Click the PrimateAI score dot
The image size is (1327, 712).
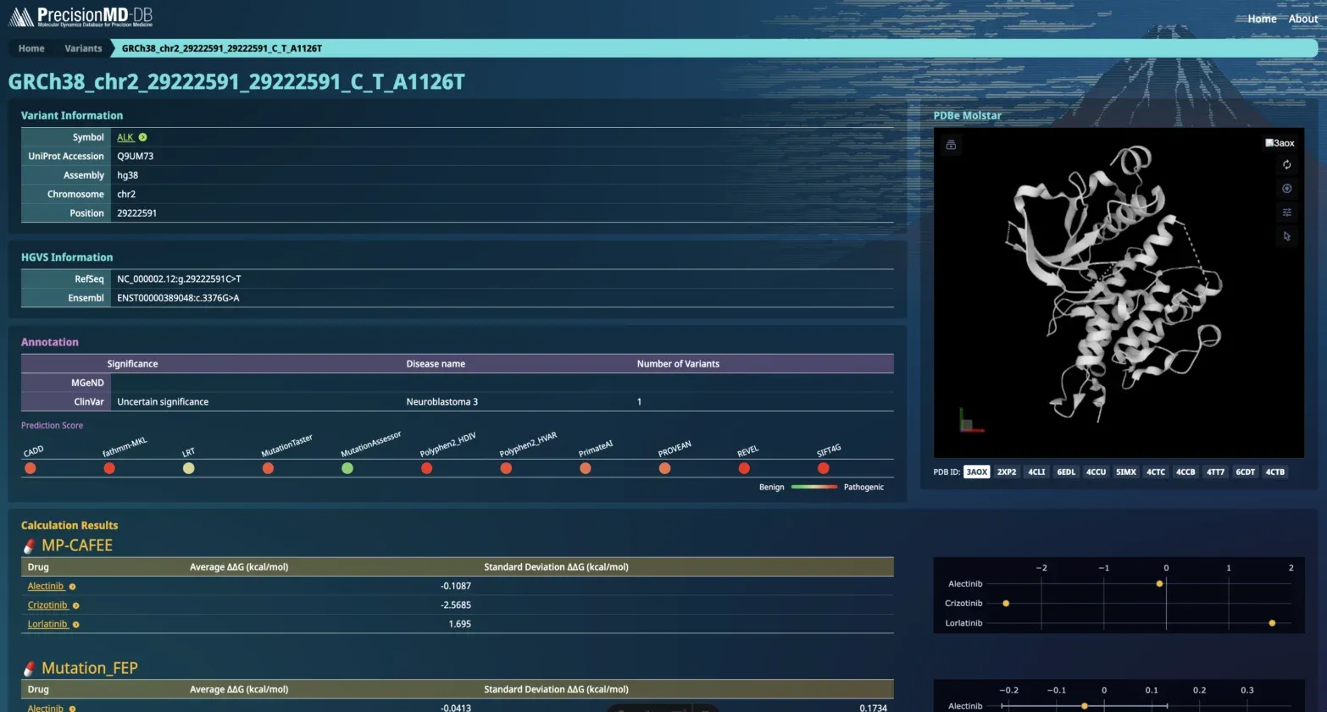point(586,468)
